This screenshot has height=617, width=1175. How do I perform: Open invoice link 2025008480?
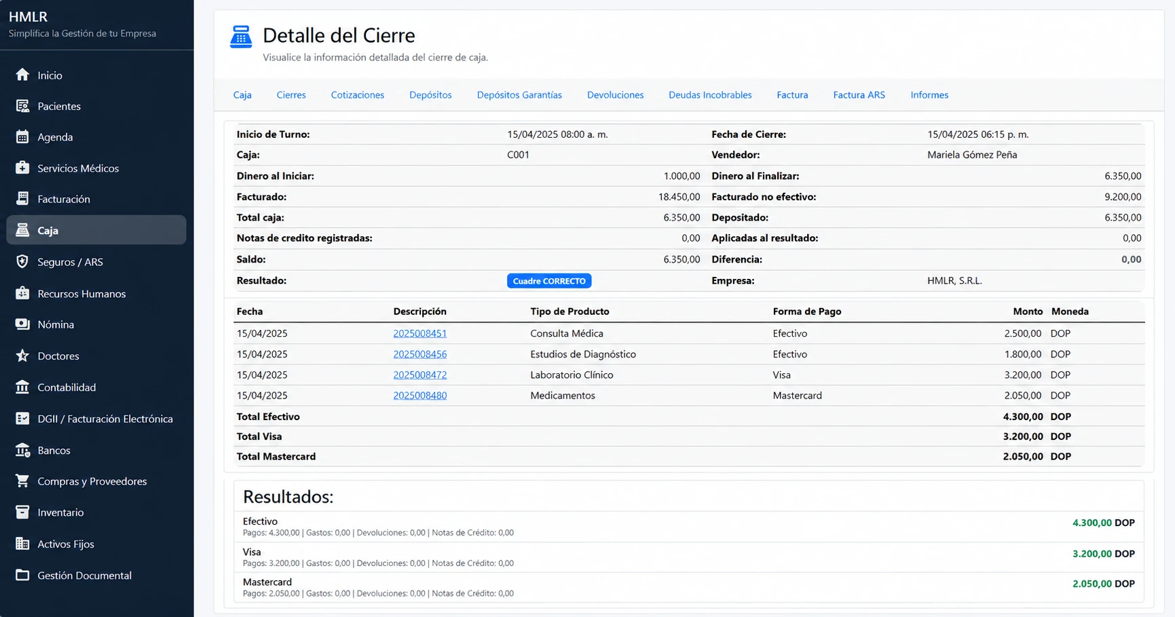(x=420, y=396)
